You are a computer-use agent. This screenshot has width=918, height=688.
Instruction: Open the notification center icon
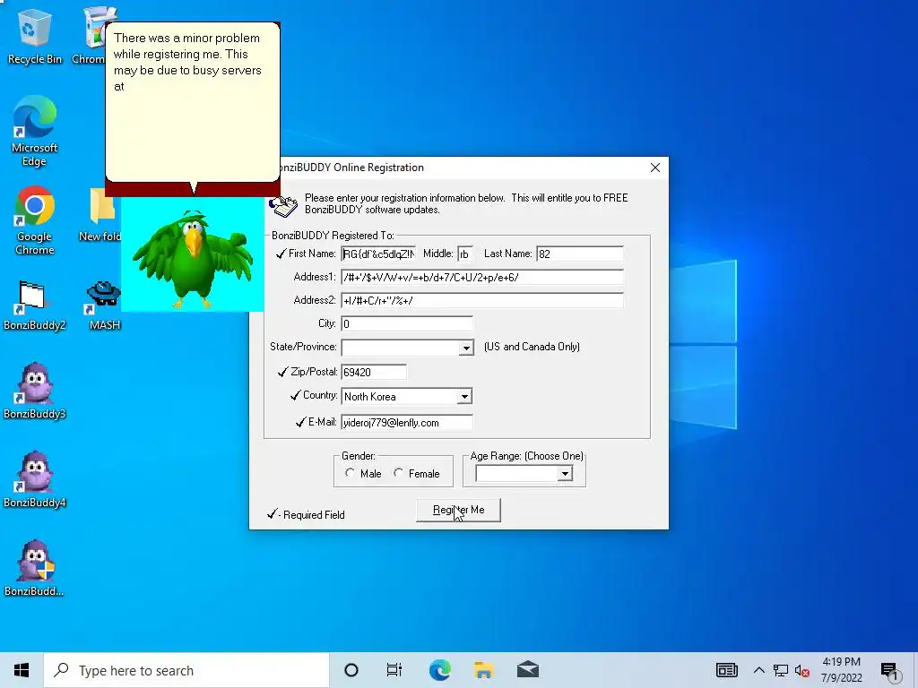[890, 671]
